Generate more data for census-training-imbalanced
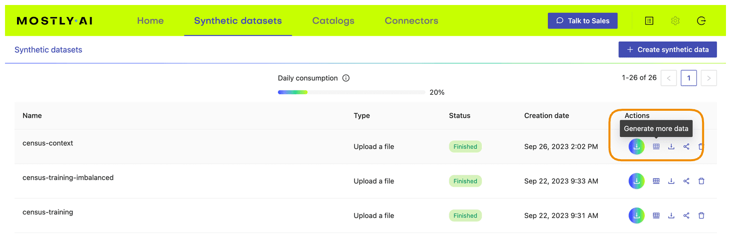This screenshot has width=731, height=243. click(636, 181)
